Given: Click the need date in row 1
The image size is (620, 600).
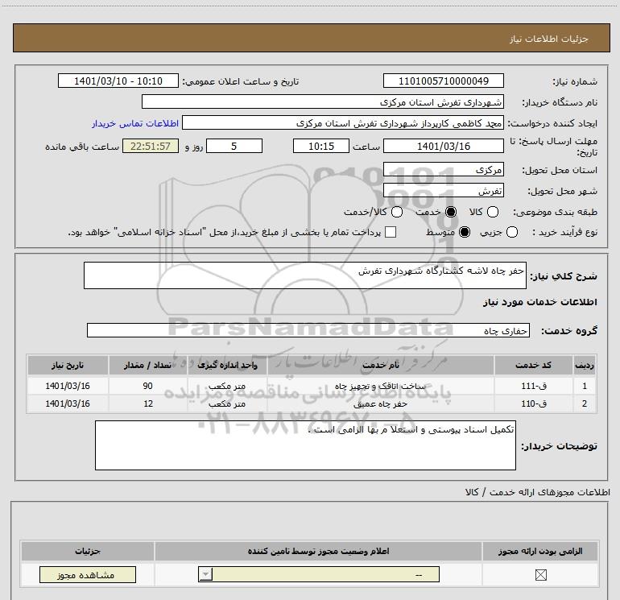Looking at the screenshot, I should [68, 386].
